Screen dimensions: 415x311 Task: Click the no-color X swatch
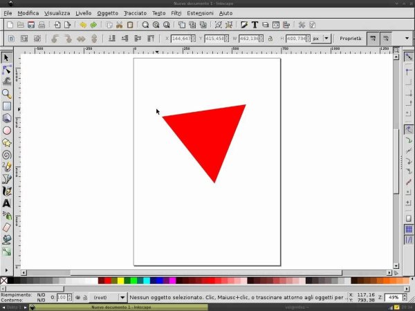3,281
